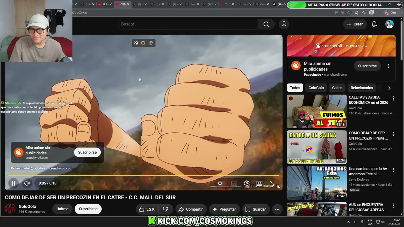Image resolution: width=404 pixels, height=227 pixels.
Task: Save the video with Guardar
Action: click(x=256, y=209)
